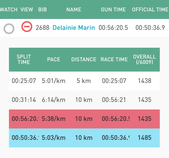This screenshot has width=169, height=158.
Task: Click the RACE TIME splits header
Action: (x=114, y=59)
